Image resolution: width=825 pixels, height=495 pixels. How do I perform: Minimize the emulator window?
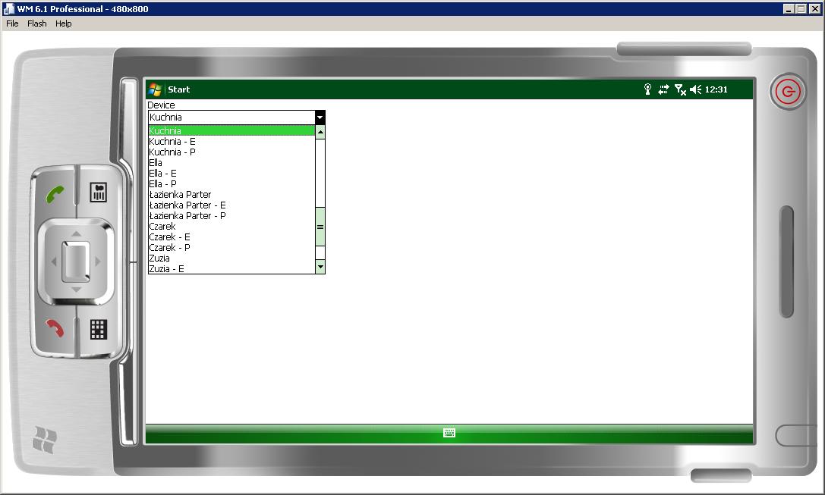pyautogui.click(x=788, y=9)
